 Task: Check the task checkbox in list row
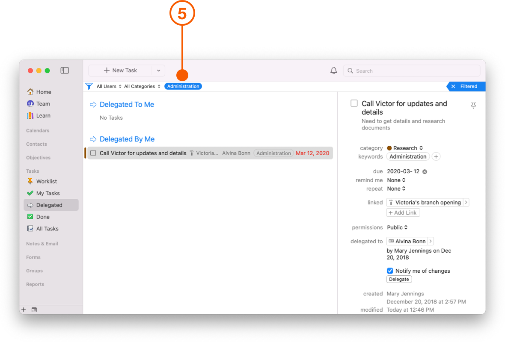coord(93,153)
